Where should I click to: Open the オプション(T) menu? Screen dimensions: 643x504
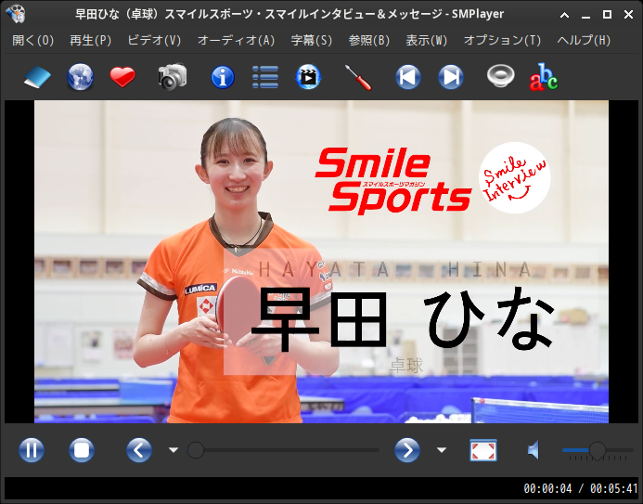502,40
